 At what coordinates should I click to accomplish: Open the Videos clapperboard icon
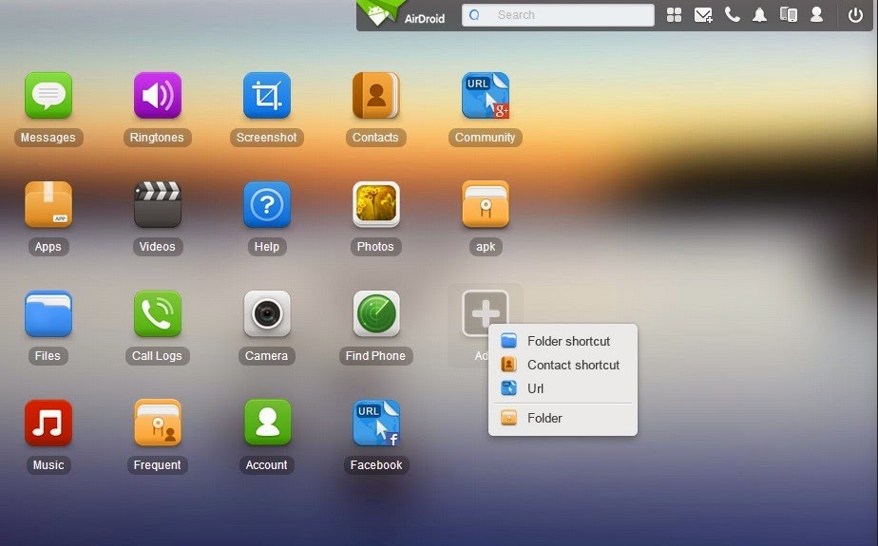pos(158,204)
